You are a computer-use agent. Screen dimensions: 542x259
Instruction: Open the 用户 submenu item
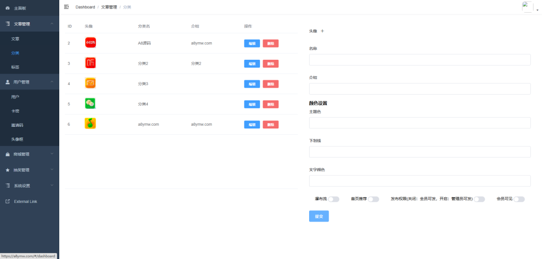(30, 97)
